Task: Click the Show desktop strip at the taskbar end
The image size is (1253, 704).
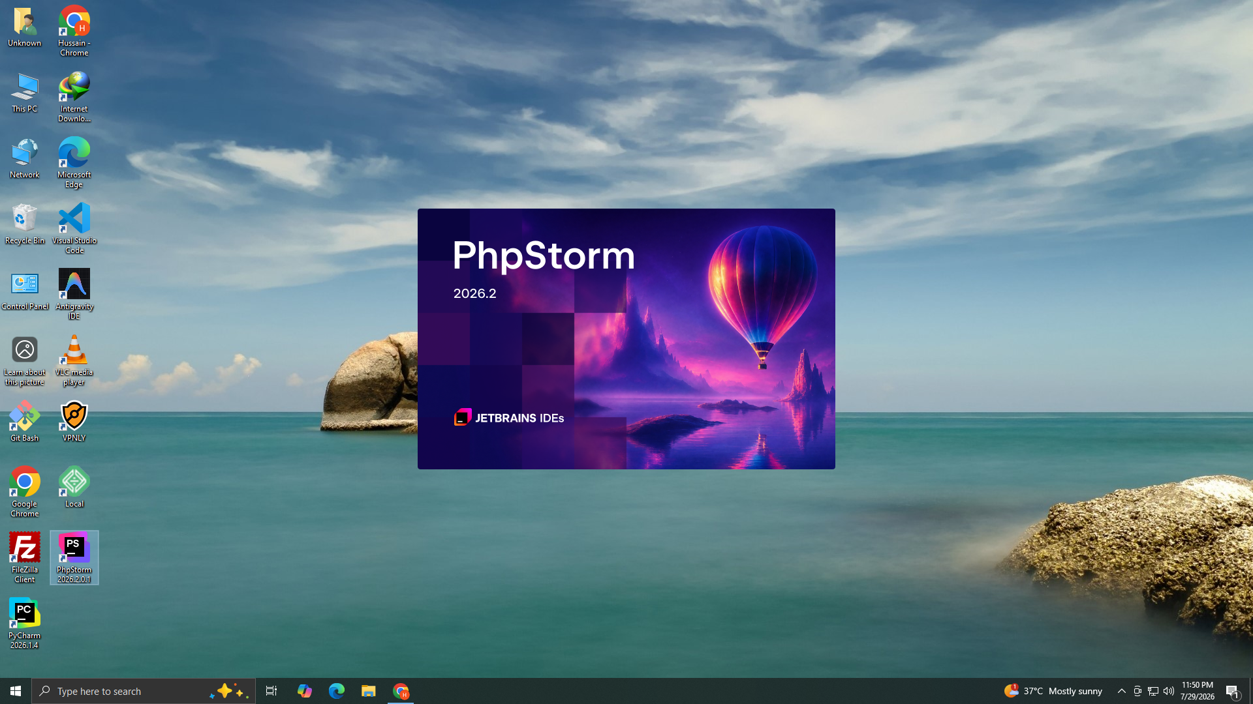Action: click(1250, 691)
